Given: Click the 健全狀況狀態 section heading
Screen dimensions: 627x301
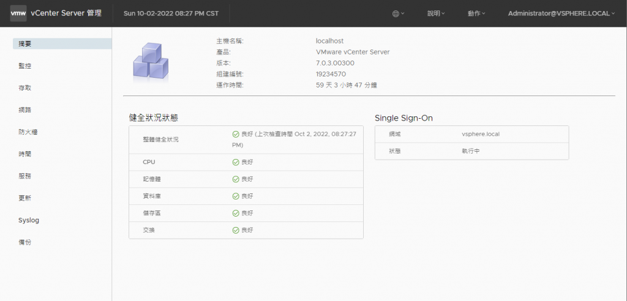Looking at the screenshot, I should (154, 117).
